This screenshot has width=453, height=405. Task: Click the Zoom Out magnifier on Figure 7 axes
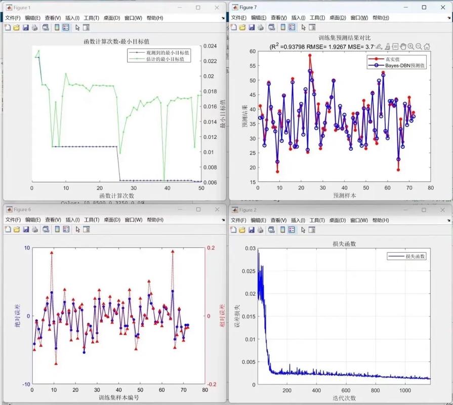coord(418,47)
